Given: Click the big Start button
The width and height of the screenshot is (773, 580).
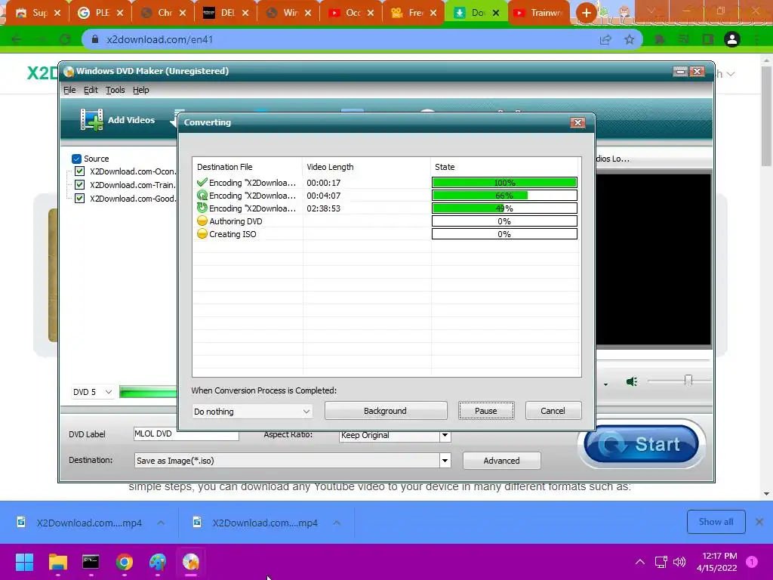Looking at the screenshot, I should click(x=642, y=444).
